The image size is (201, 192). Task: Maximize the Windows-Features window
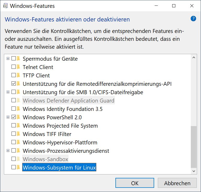tap(174, 6)
